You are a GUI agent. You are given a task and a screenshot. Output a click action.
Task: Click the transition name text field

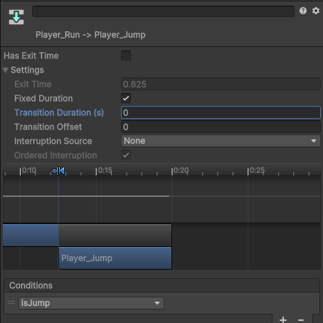tap(163, 11)
